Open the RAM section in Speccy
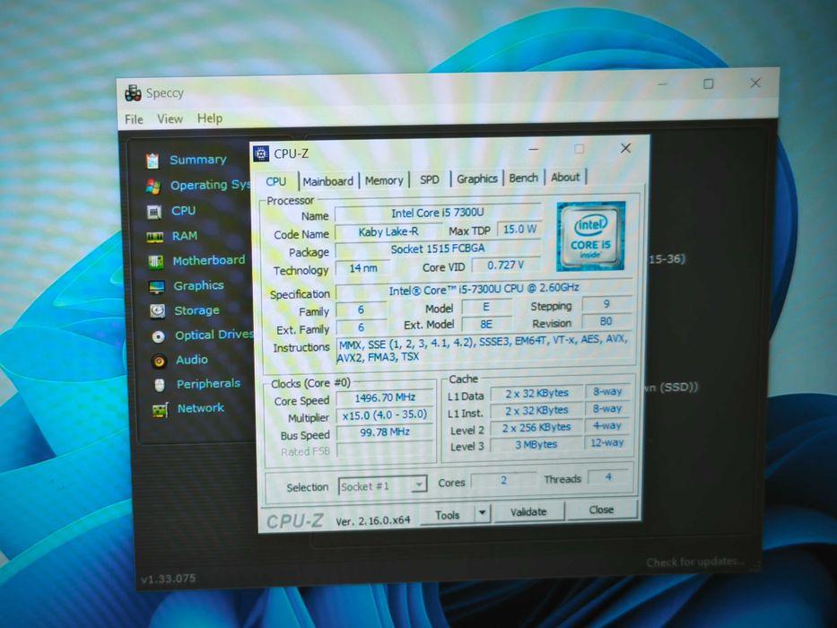This screenshot has height=628, width=837. [x=184, y=235]
